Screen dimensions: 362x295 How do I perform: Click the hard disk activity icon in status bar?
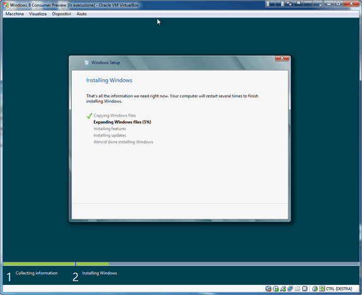click(x=268, y=289)
